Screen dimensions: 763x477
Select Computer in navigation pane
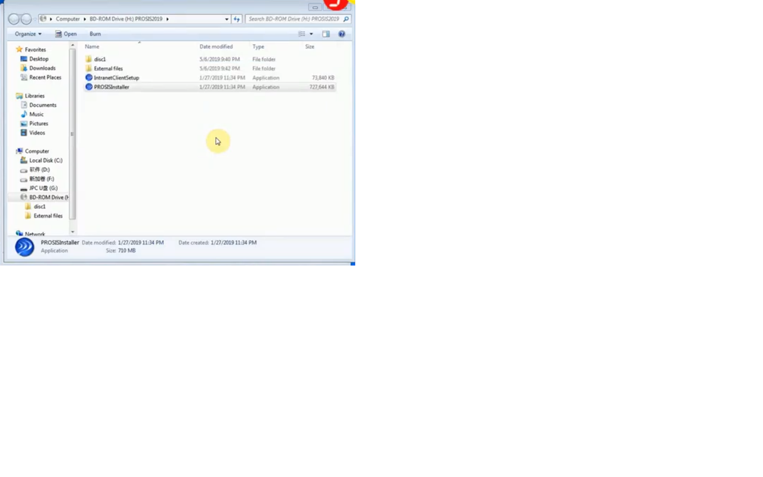37,151
